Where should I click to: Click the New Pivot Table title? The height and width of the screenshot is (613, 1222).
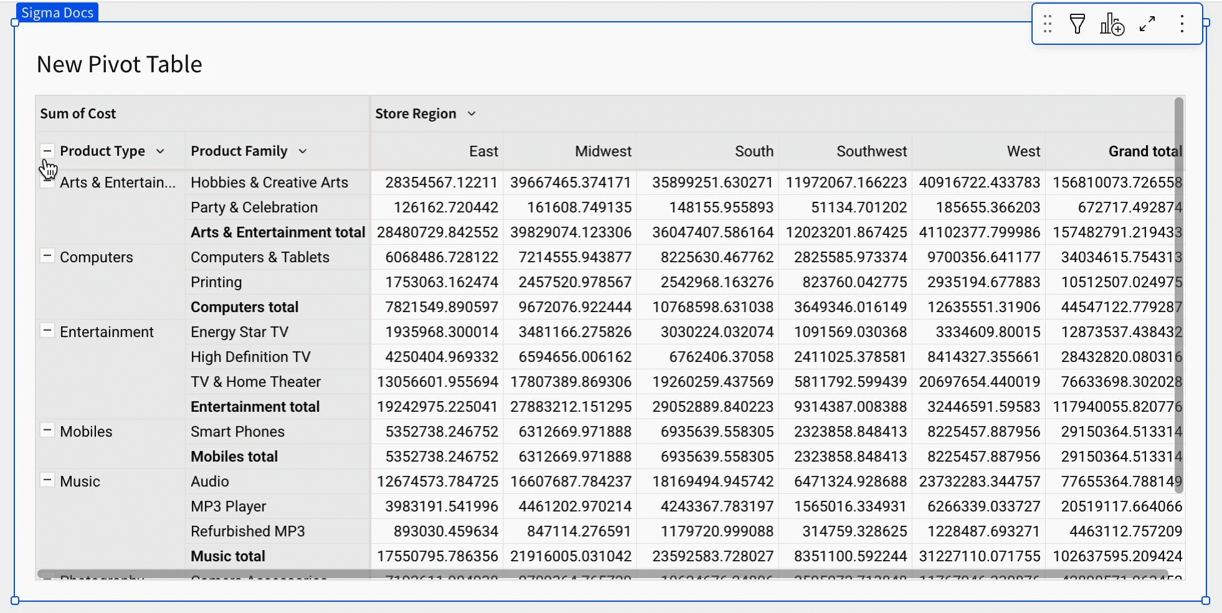coord(120,64)
